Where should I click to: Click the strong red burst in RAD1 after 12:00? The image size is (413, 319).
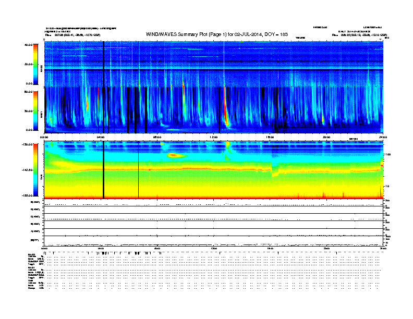coord(225,113)
